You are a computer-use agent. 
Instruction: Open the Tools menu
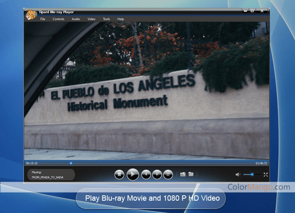(106, 19)
